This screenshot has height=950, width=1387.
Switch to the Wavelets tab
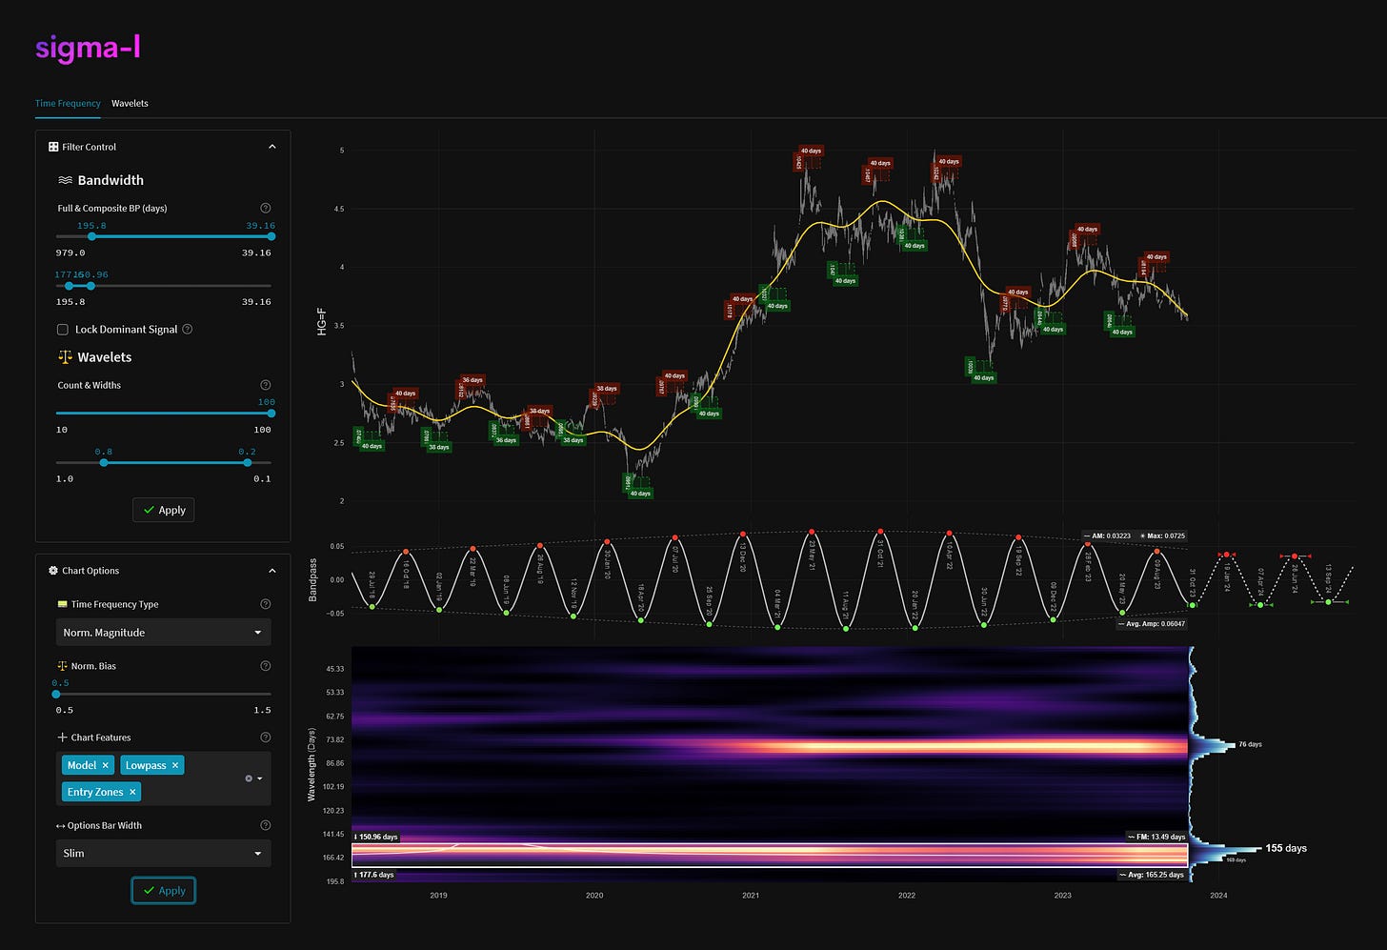coord(130,103)
